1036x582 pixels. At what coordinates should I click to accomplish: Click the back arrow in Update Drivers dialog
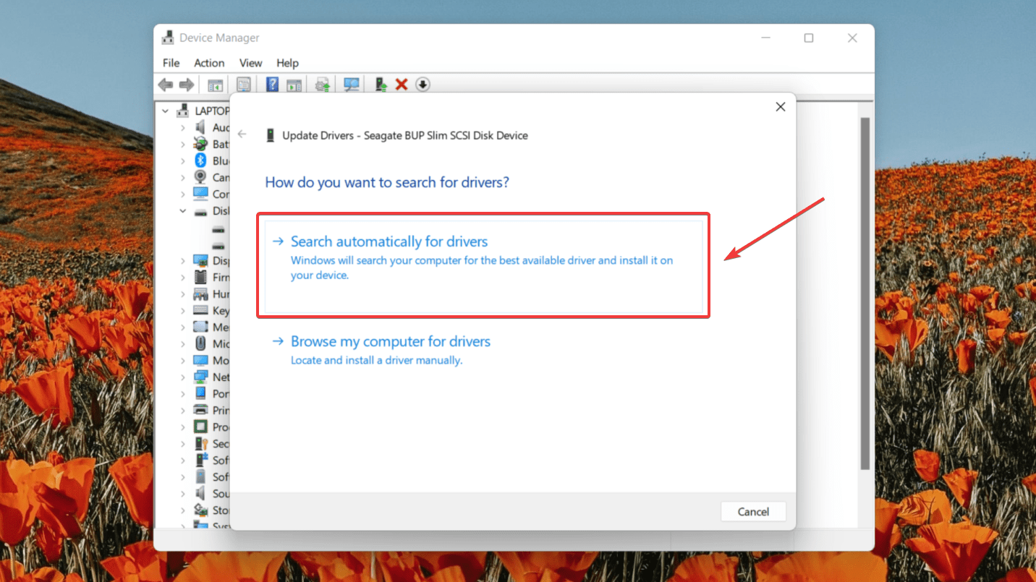pyautogui.click(x=242, y=134)
